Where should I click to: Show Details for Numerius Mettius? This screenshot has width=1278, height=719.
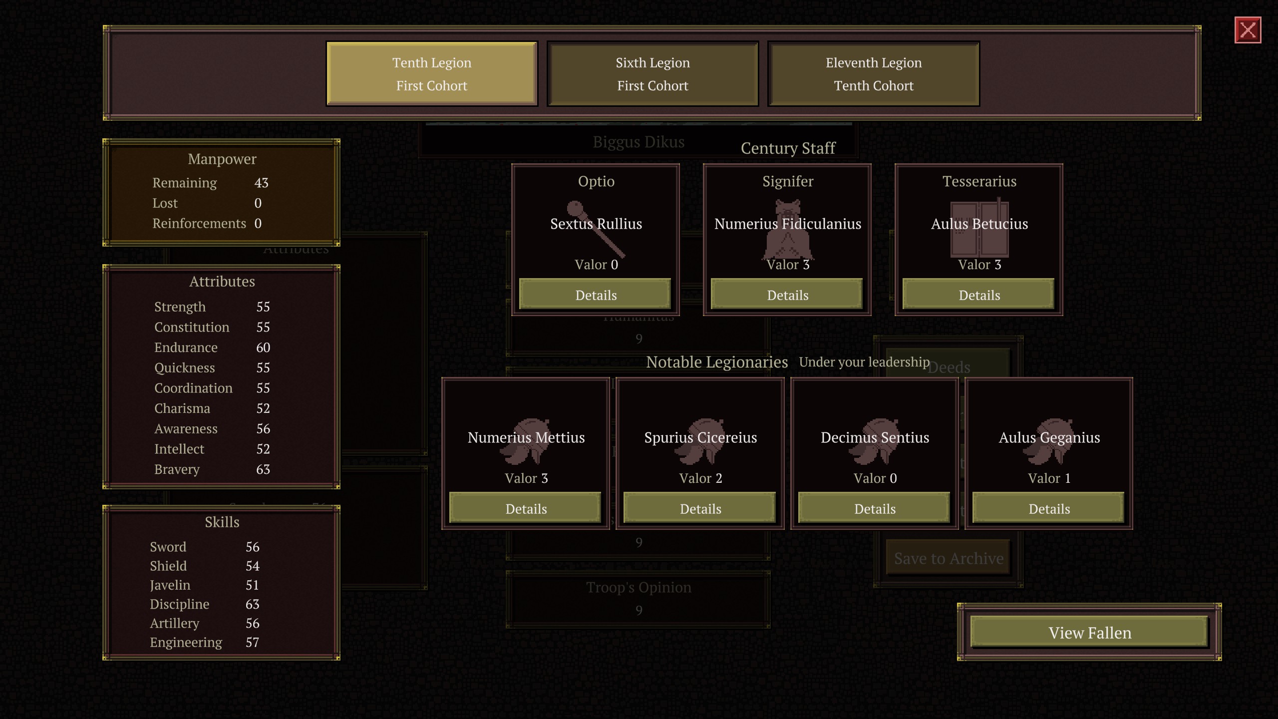[x=526, y=509]
